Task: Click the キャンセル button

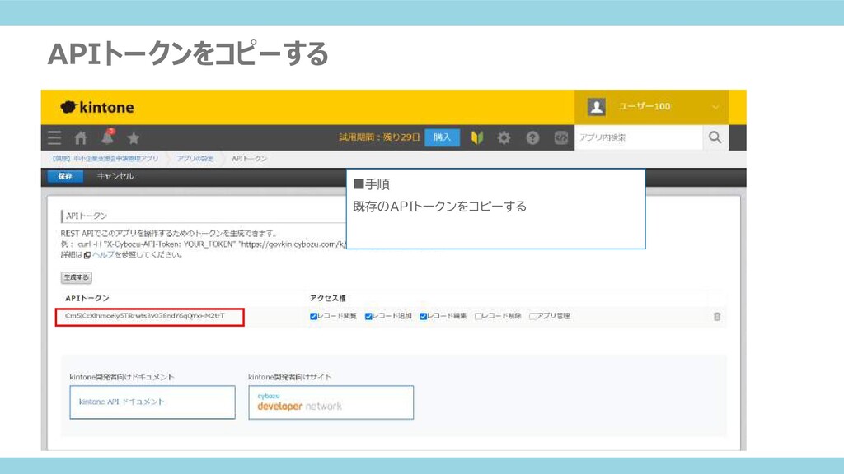Action: 115,176
